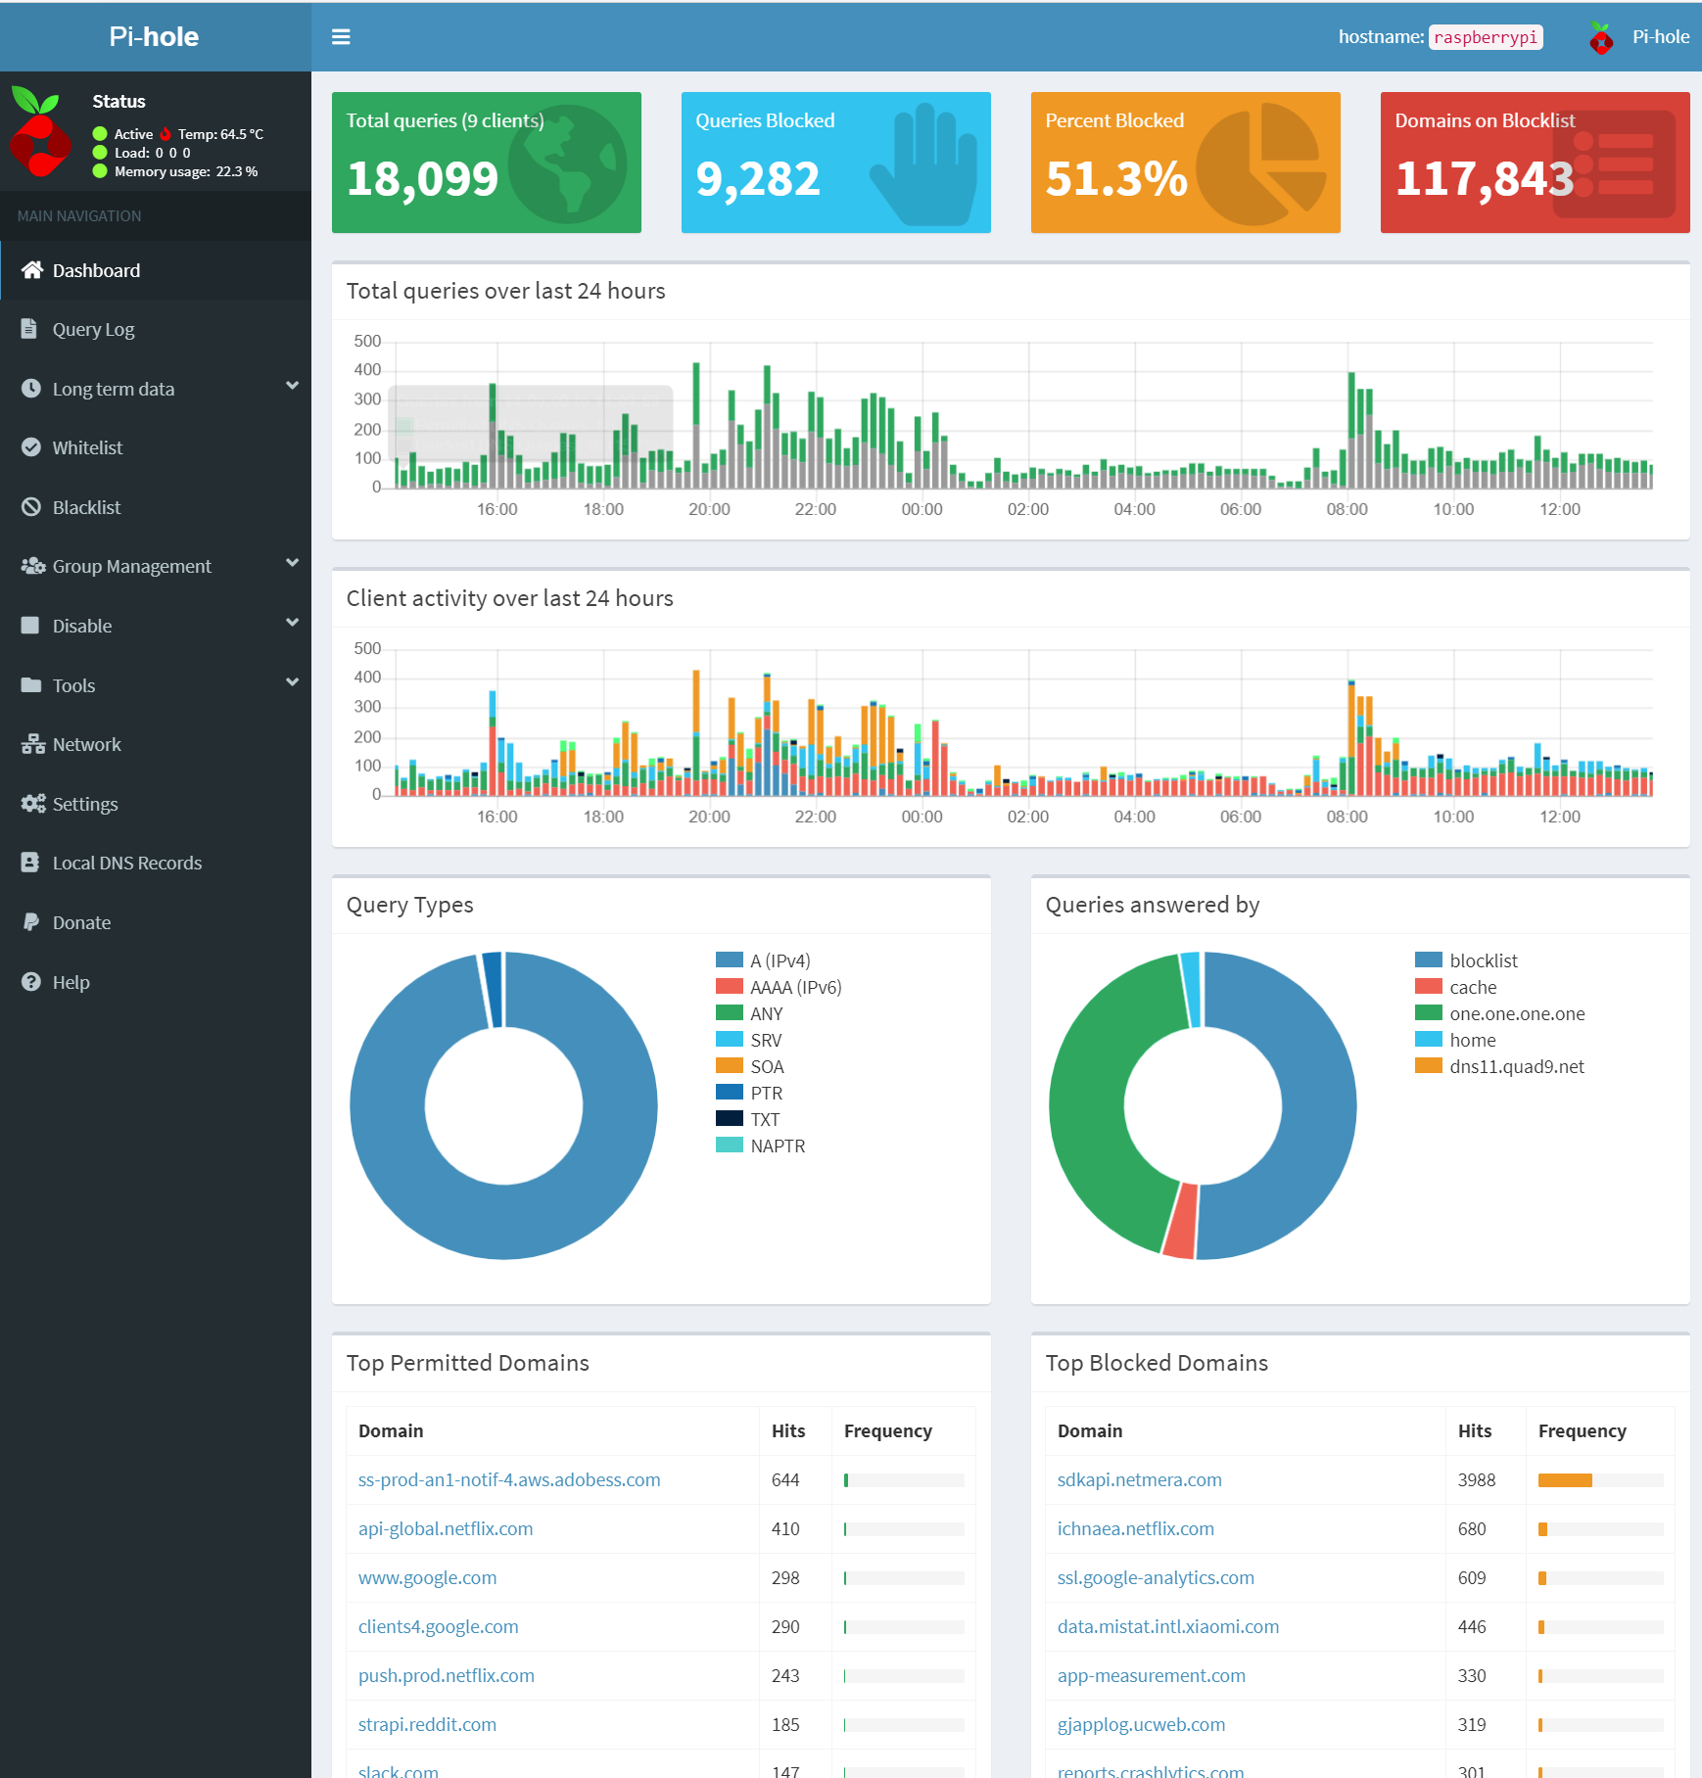Click the Network diagram icon
This screenshot has width=1702, height=1778.
tap(33, 744)
